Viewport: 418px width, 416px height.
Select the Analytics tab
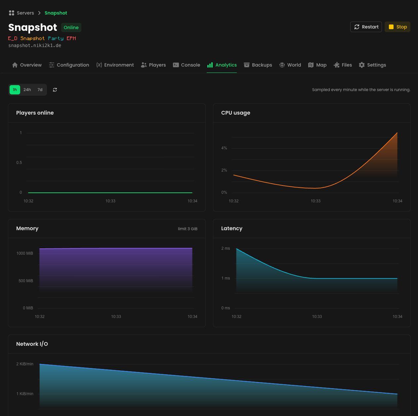222,65
